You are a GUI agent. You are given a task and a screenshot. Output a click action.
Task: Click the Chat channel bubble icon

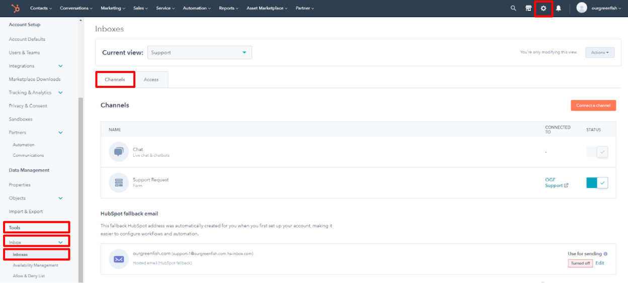point(119,152)
